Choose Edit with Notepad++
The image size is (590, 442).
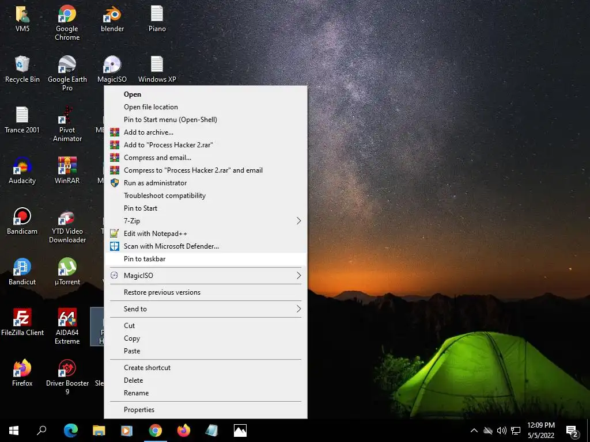coord(206,234)
